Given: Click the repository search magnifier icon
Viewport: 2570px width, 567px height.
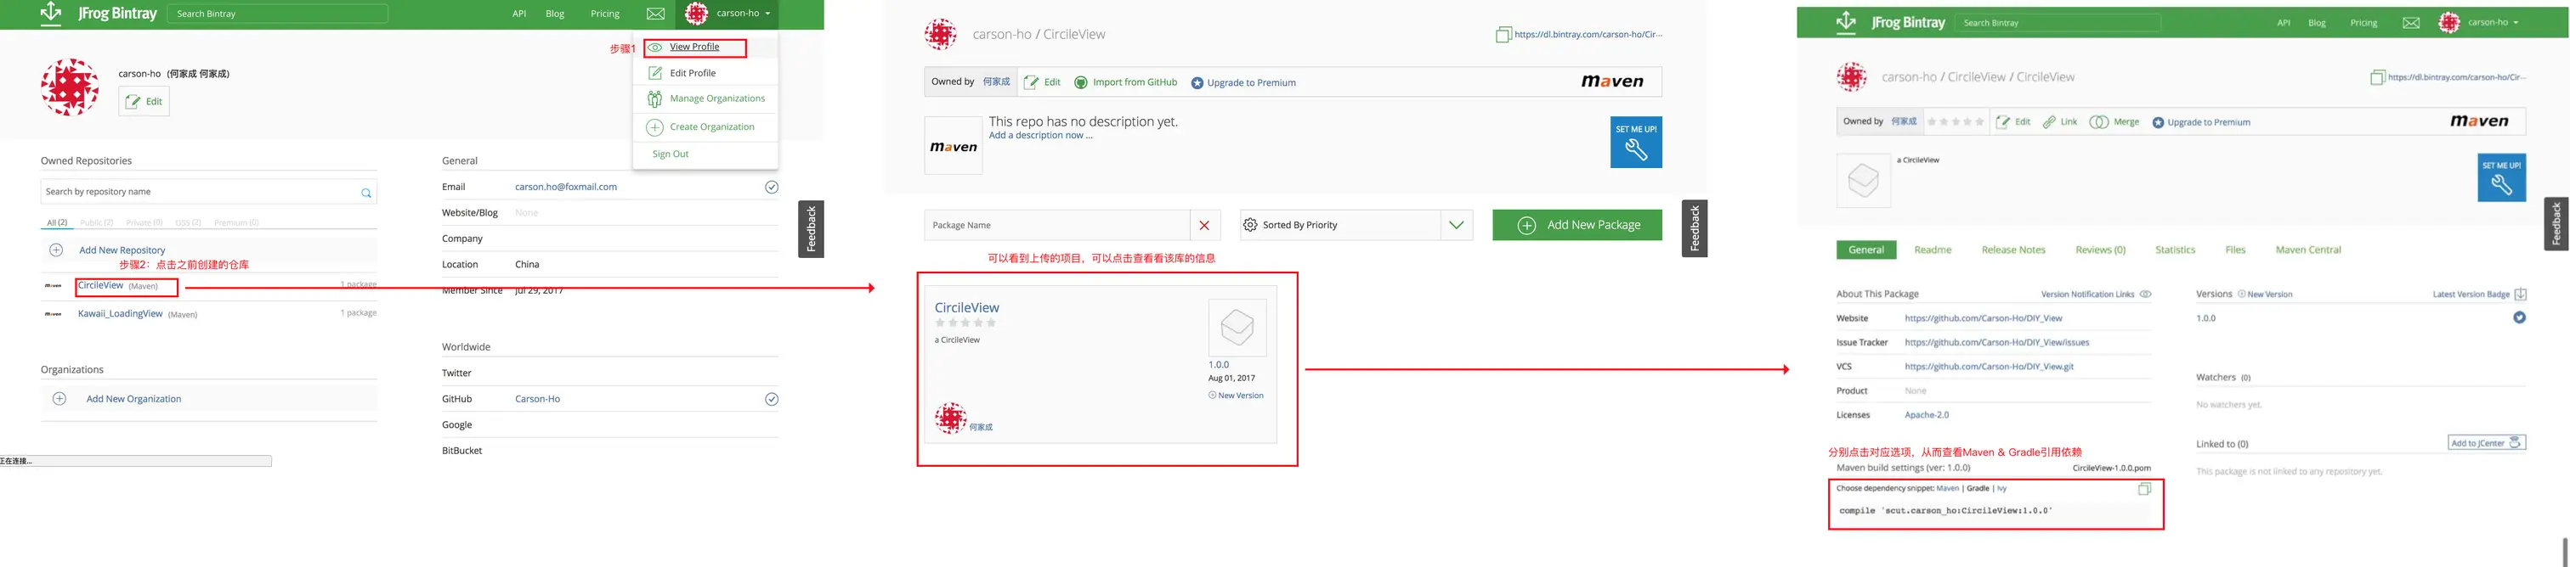Looking at the screenshot, I should 366,194.
